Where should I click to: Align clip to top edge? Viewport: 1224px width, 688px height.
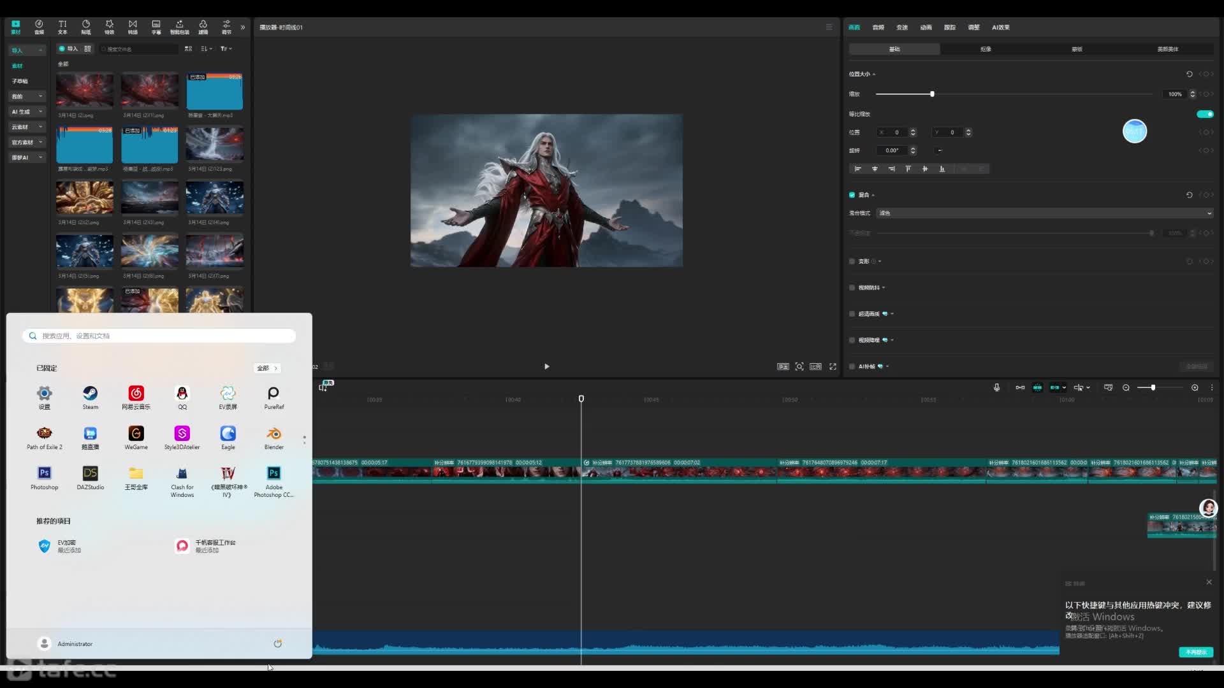click(908, 169)
